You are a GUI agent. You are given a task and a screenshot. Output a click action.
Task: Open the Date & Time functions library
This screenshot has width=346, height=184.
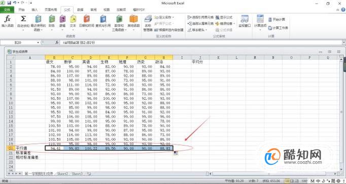point(86,21)
